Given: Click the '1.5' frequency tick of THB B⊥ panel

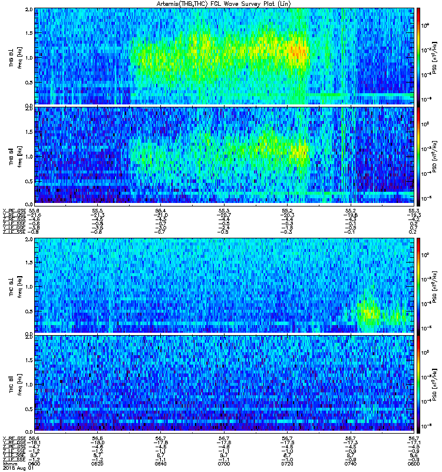Looking at the screenshot, I should tap(29, 33).
